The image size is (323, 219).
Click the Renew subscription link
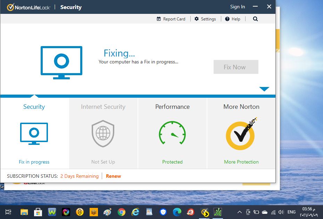tap(113, 176)
